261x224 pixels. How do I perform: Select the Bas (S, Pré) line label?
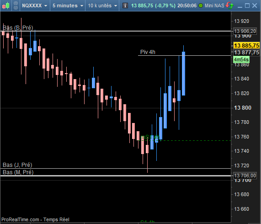coord(18,28)
